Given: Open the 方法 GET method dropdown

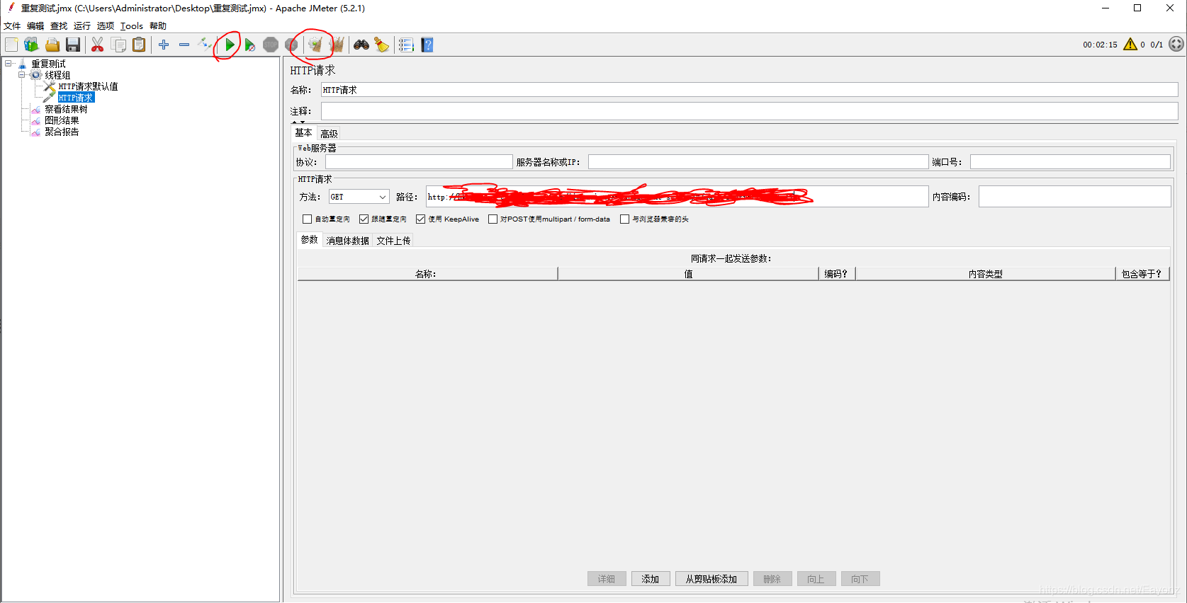Looking at the screenshot, I should (x=359, y=197).
